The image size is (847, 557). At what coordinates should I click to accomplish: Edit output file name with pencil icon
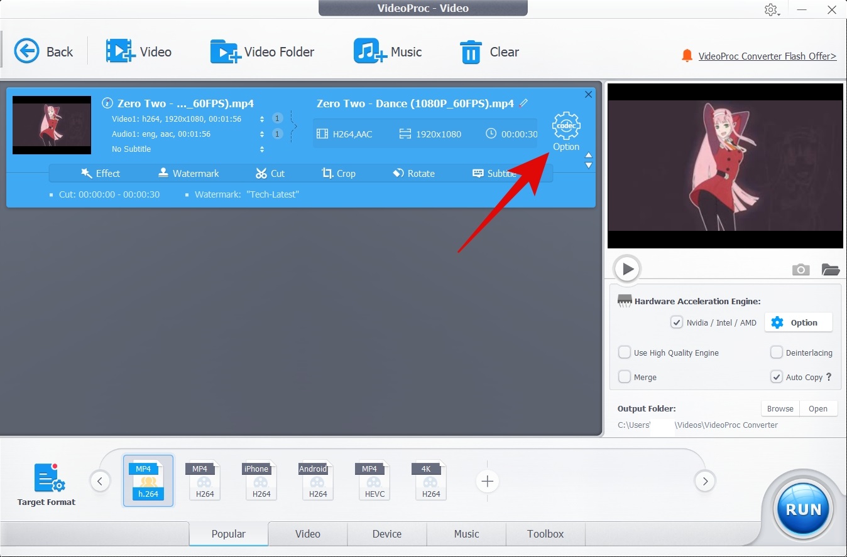524,103
